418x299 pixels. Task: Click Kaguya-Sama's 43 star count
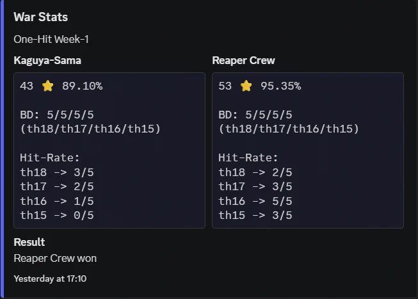click(x=27, y=86)
